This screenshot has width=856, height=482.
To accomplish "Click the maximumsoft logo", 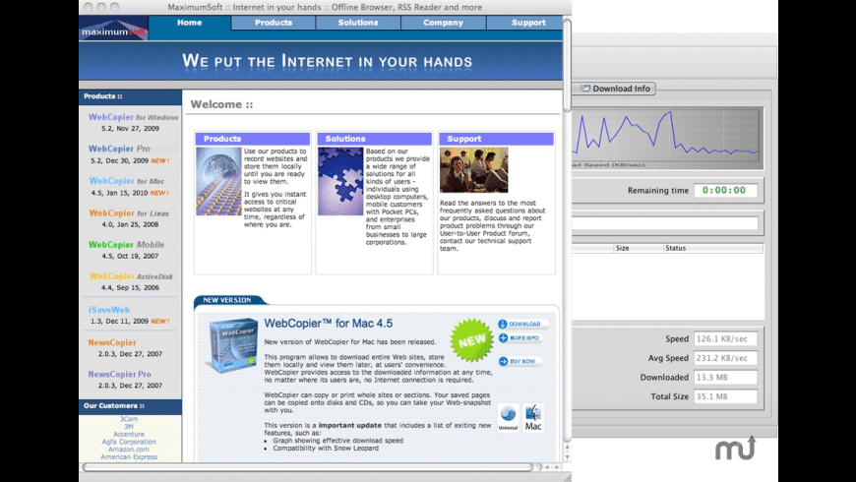I will (x=113, y=29).
